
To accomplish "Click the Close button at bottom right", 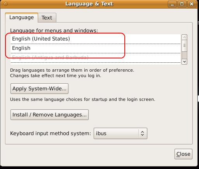I will click(183, 154).
